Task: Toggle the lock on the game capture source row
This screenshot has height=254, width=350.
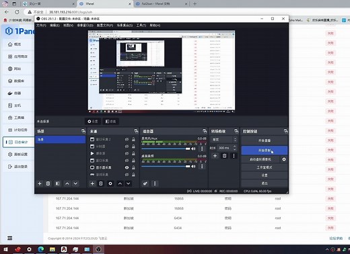Action: click(133, 175)
